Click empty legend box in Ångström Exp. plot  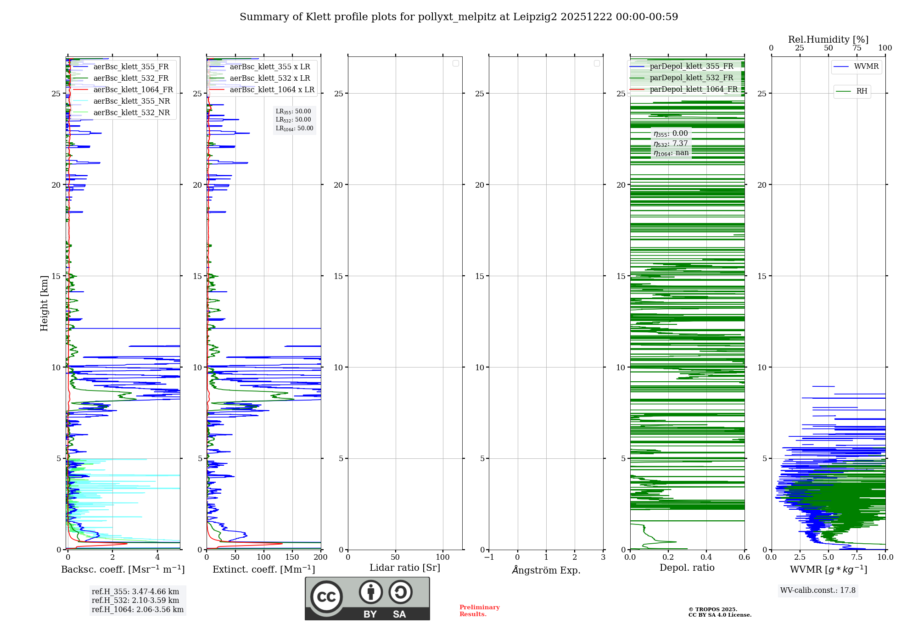[x=597, y=63]
